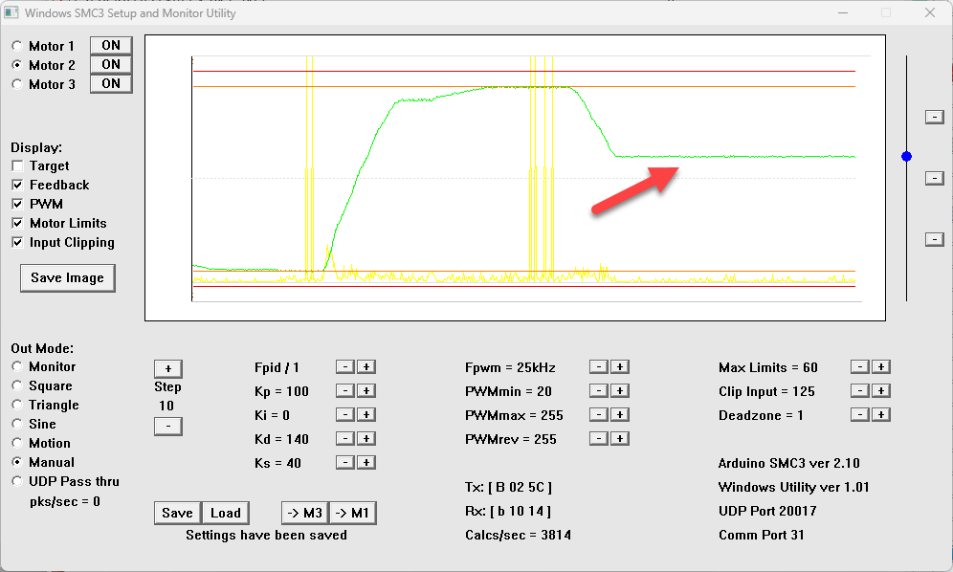Toggle the Input Clipping checkbox
Image resolution: width=953 pixels, height=572 pixels.
tap(18, 243)
